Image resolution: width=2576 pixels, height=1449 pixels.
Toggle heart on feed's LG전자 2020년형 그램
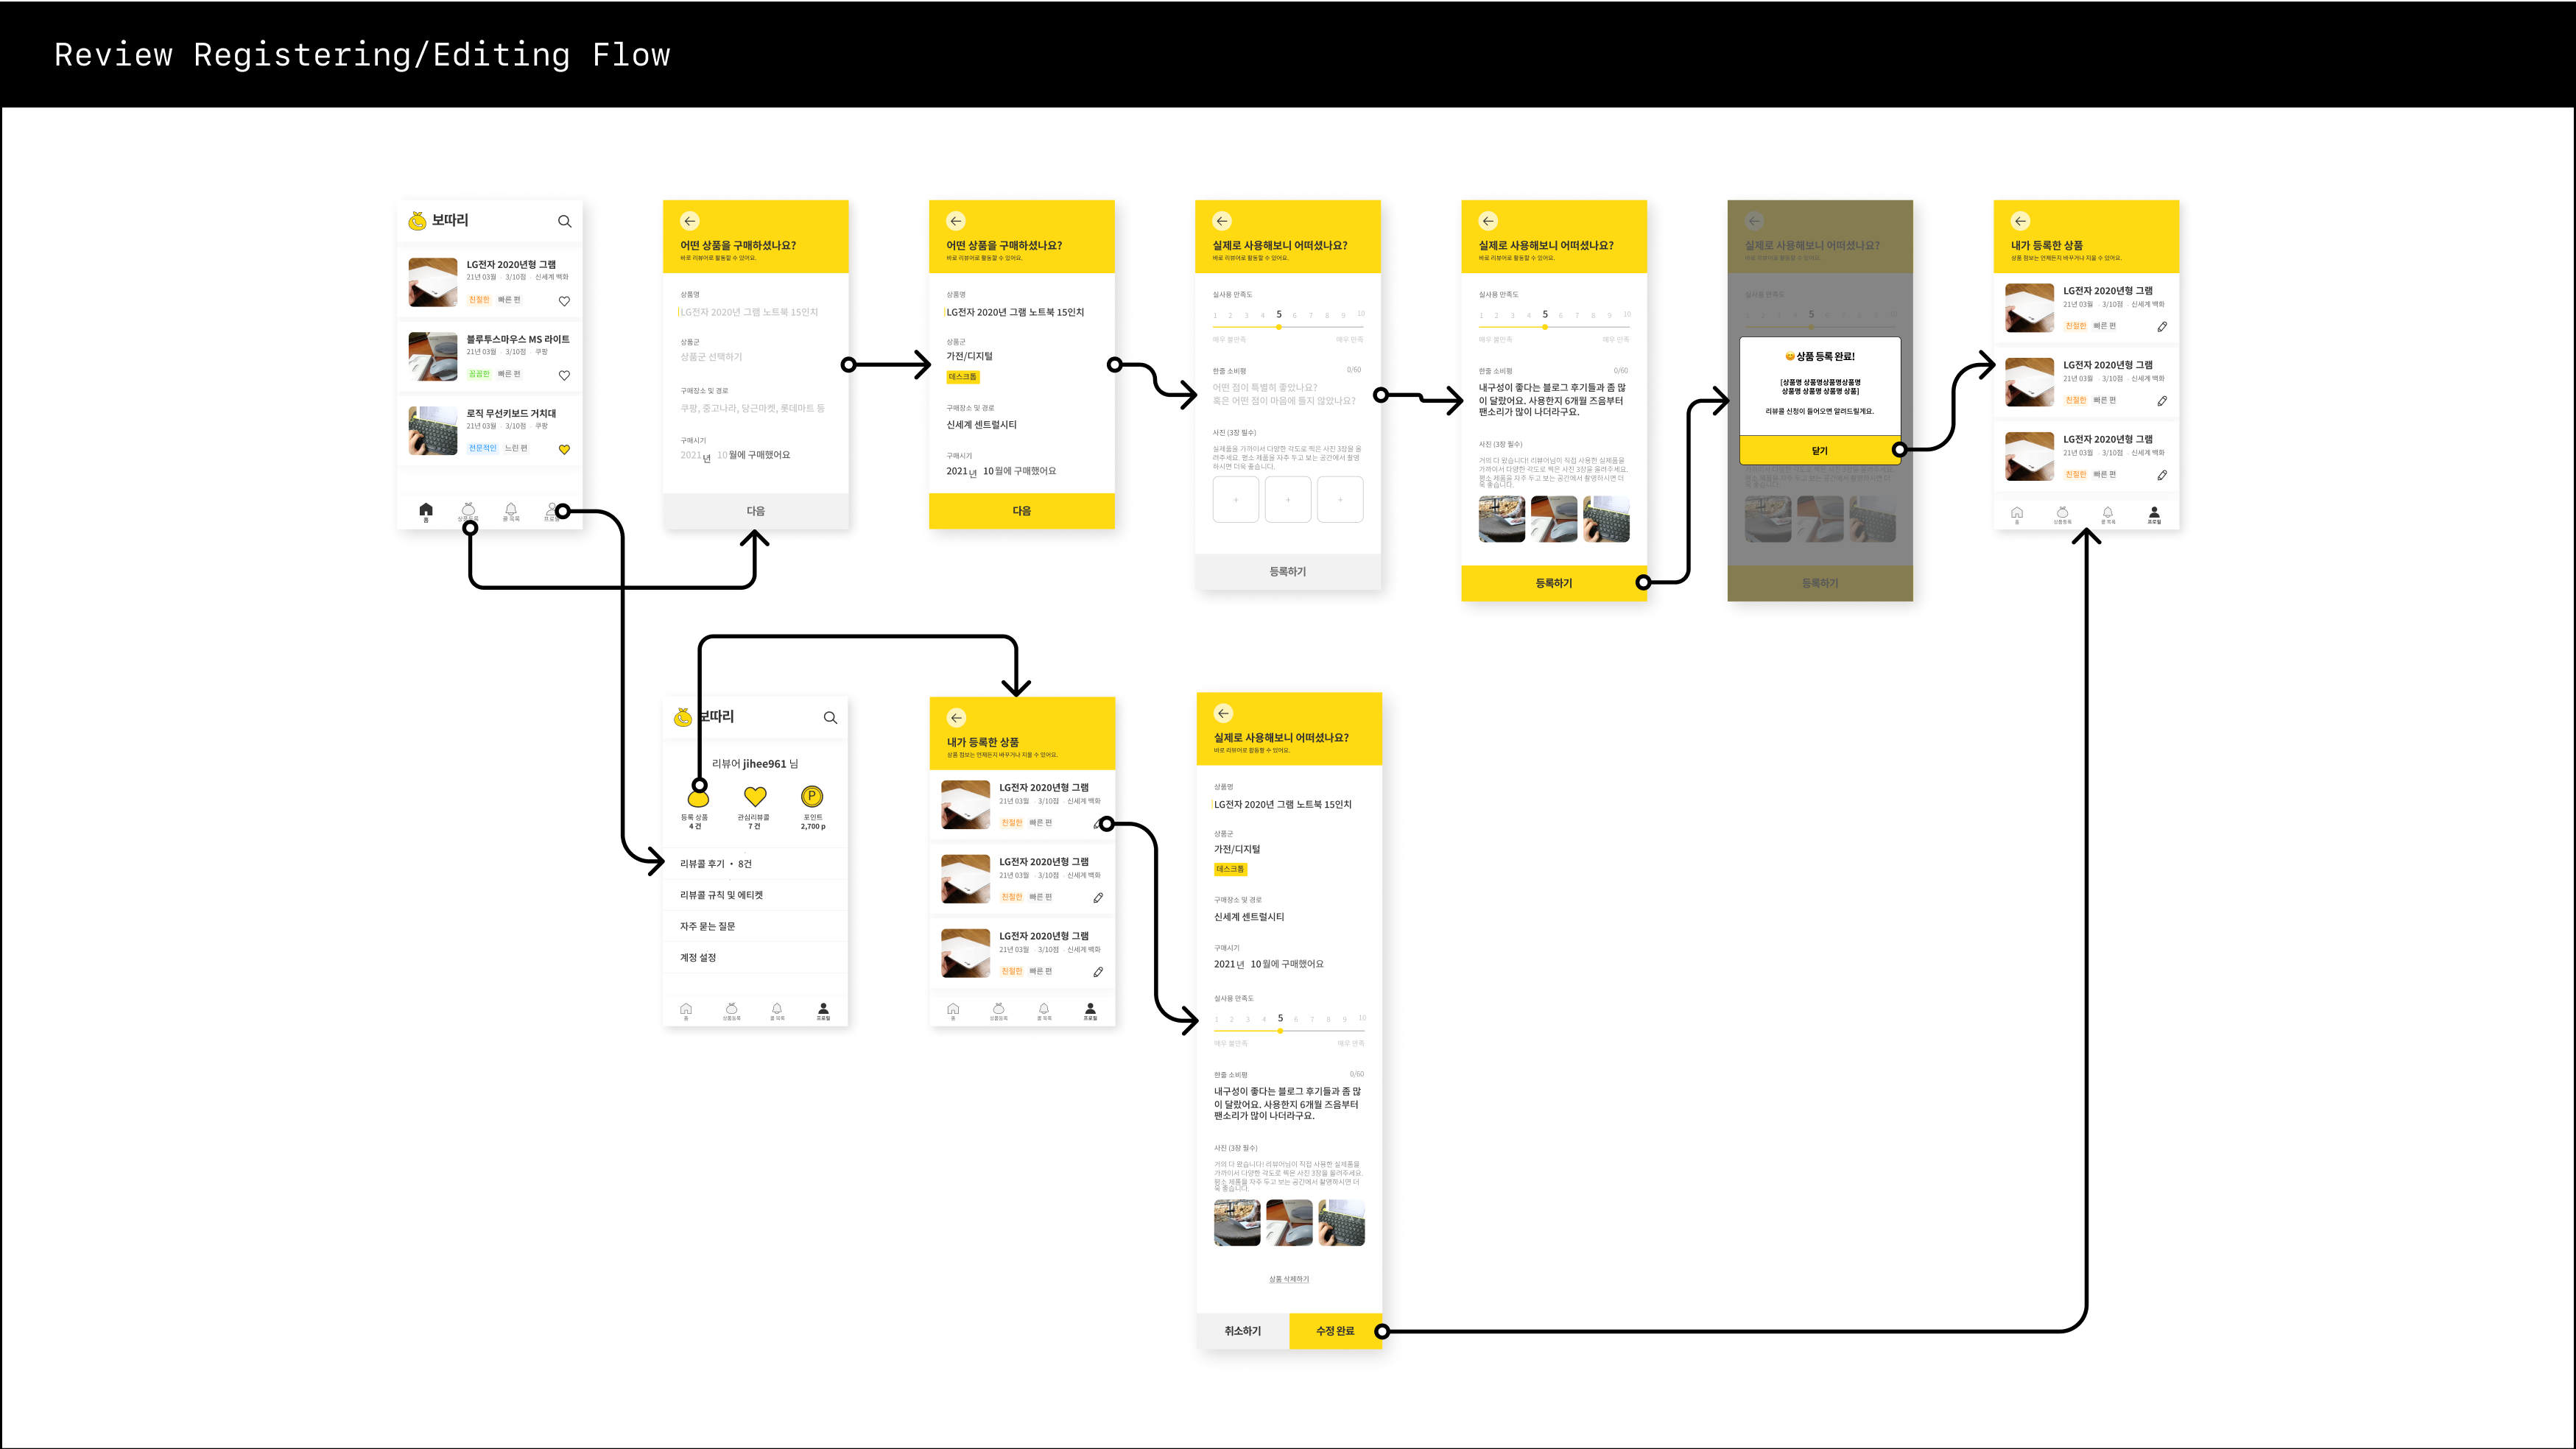pyautogui.click(x=564, y=301)
